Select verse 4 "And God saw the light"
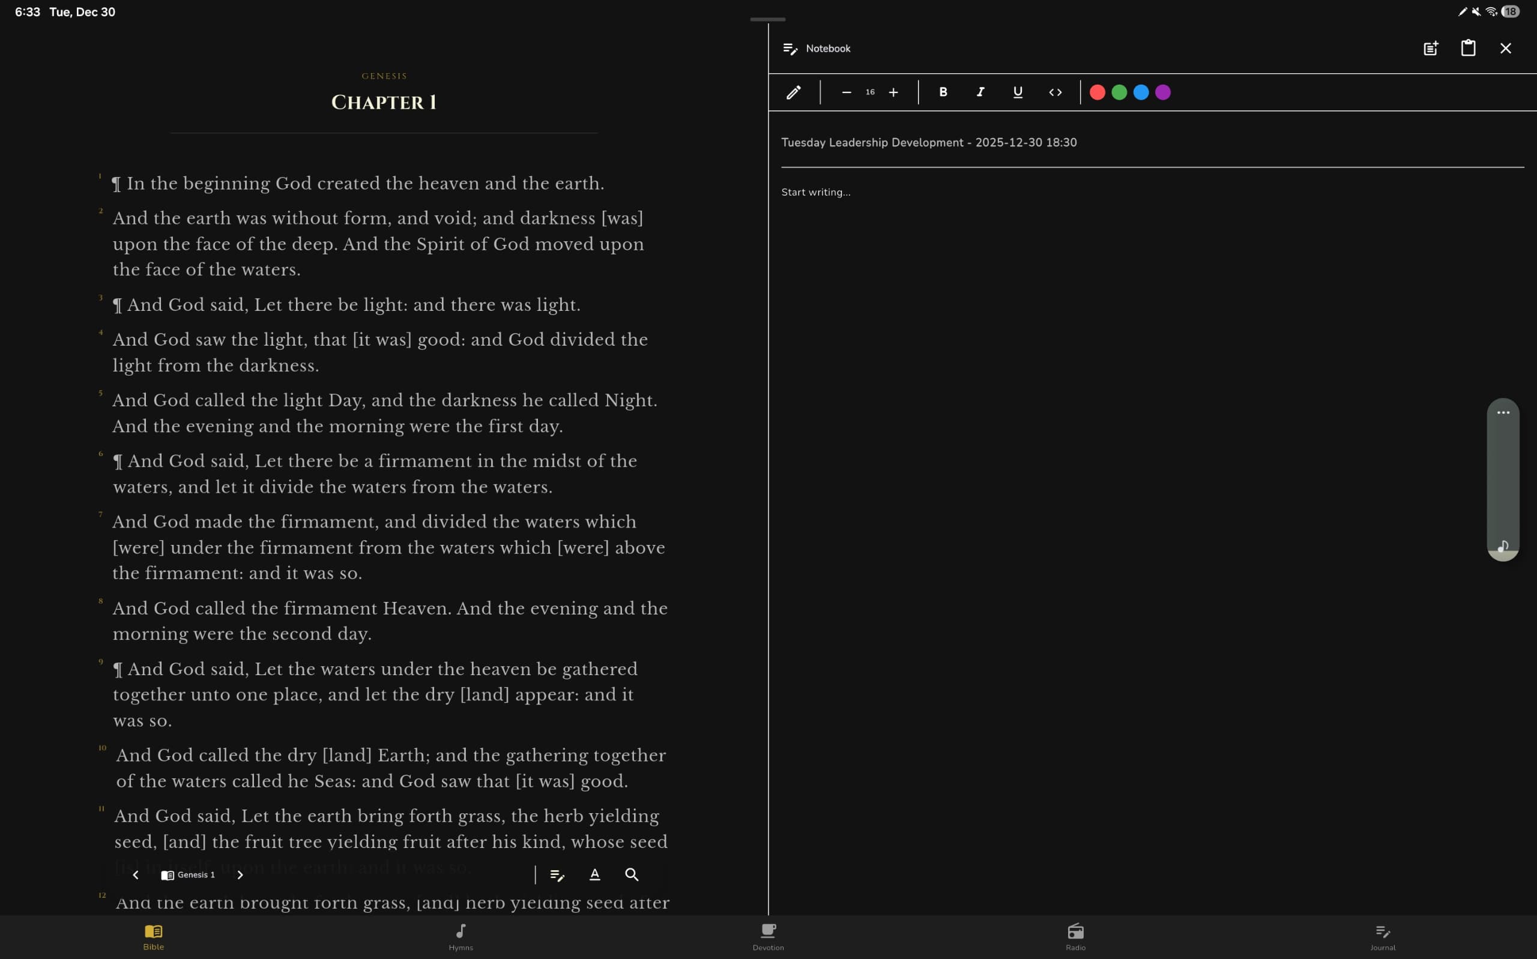Image resolution: width=1537 pixels, height=959 pixels. click(x=380, y=352)
